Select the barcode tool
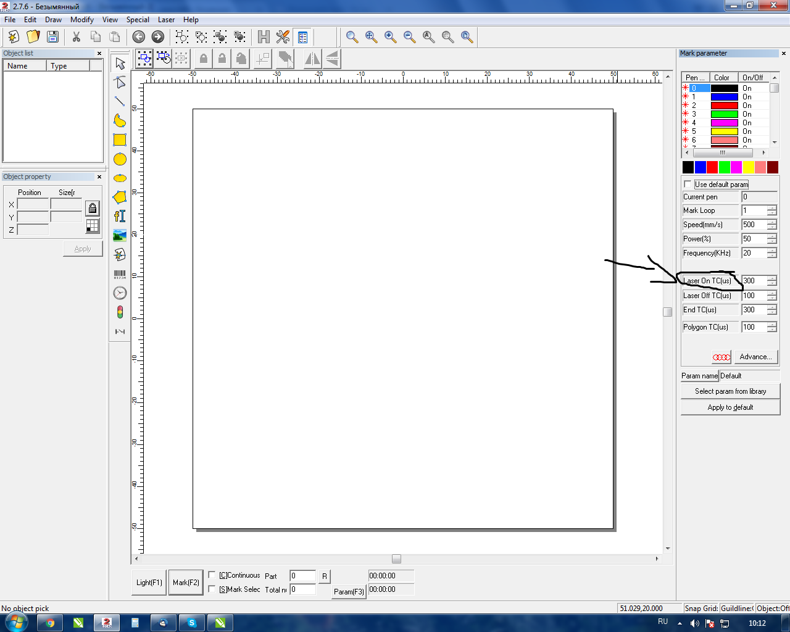790x632 pixels. (120, 274)
